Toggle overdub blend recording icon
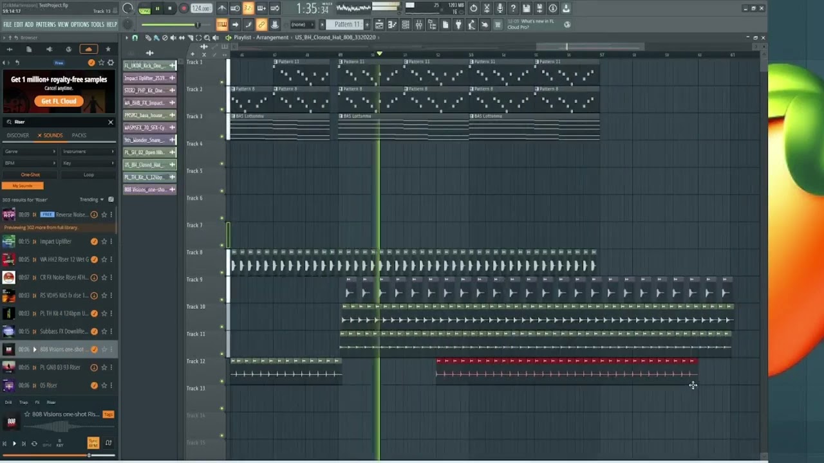 [261, 8]
